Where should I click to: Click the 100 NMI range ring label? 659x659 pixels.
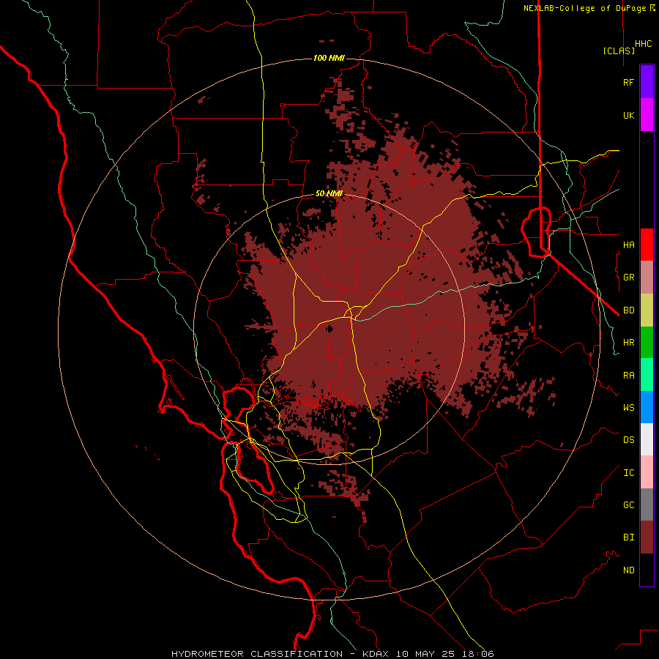[329, 58]
